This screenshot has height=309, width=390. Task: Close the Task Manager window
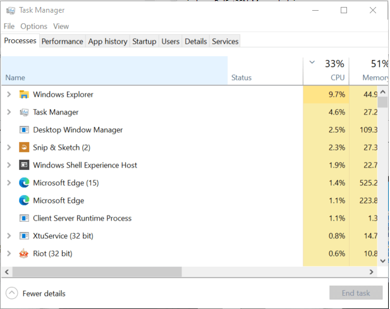[x=373, y=11]
